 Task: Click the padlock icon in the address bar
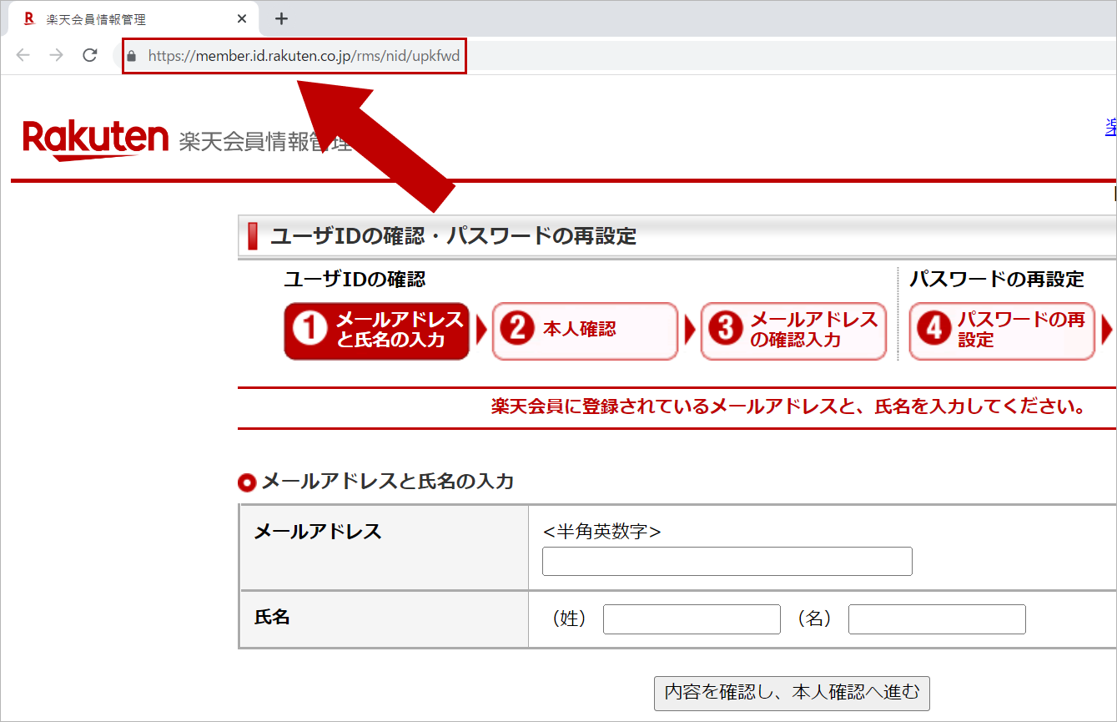click(x=130, y=55)
